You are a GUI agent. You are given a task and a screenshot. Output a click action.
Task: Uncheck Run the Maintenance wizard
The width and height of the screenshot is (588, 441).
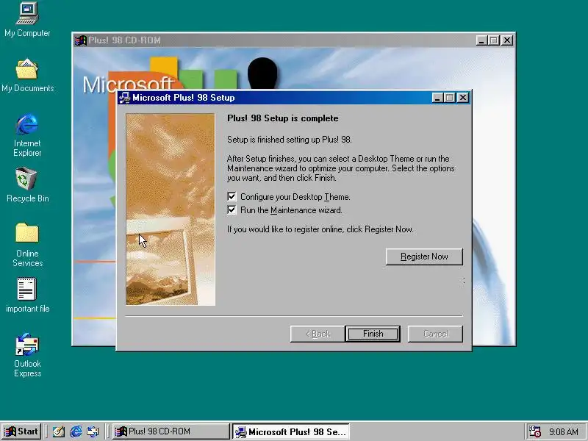click(232, 209)
